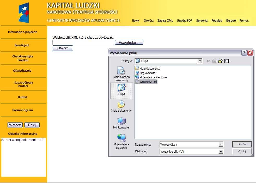Open 'Charakterystyka Projektu' section
The width and height of the screenshot is (256, 183).
pyautogui.click(x=23, y=58)
